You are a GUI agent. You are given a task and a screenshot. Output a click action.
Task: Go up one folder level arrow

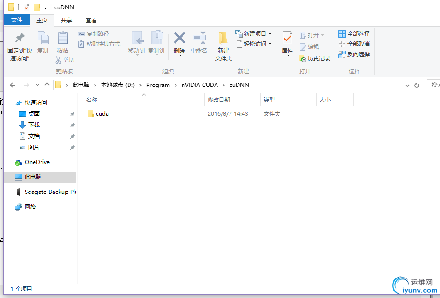pyautogui.click(x=47, y=85)
